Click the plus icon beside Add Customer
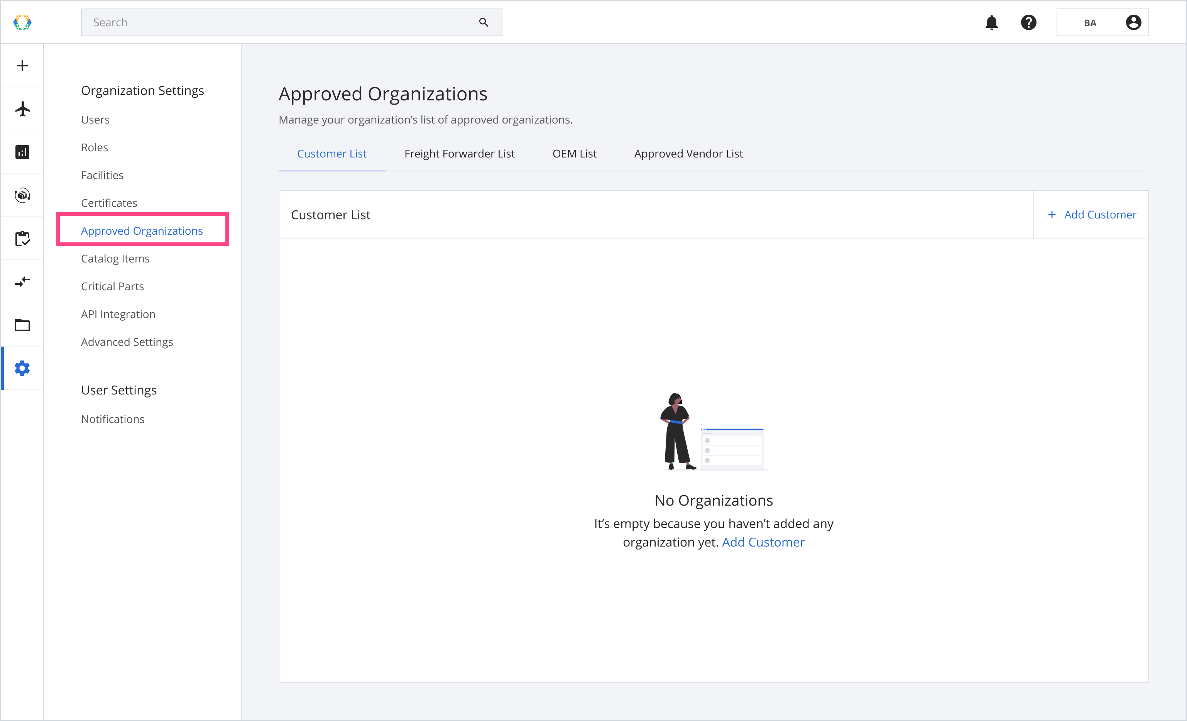This screenshot has height=721, width=1187. (1052, 215)
